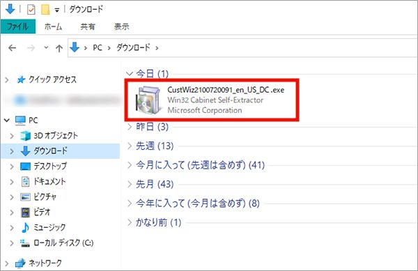
Task: Open the quick access toolbar customize dropdown
Action: [57, 10]
